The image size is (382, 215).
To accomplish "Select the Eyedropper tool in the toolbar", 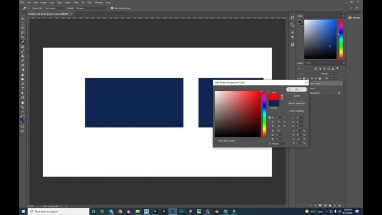I will 23,42.
